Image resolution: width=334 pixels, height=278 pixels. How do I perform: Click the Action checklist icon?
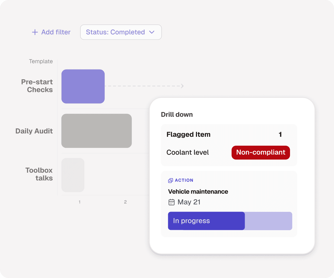coord(171,180)
